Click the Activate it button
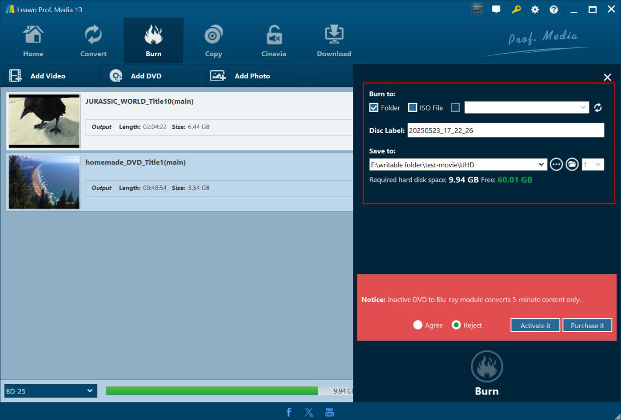 535,326
